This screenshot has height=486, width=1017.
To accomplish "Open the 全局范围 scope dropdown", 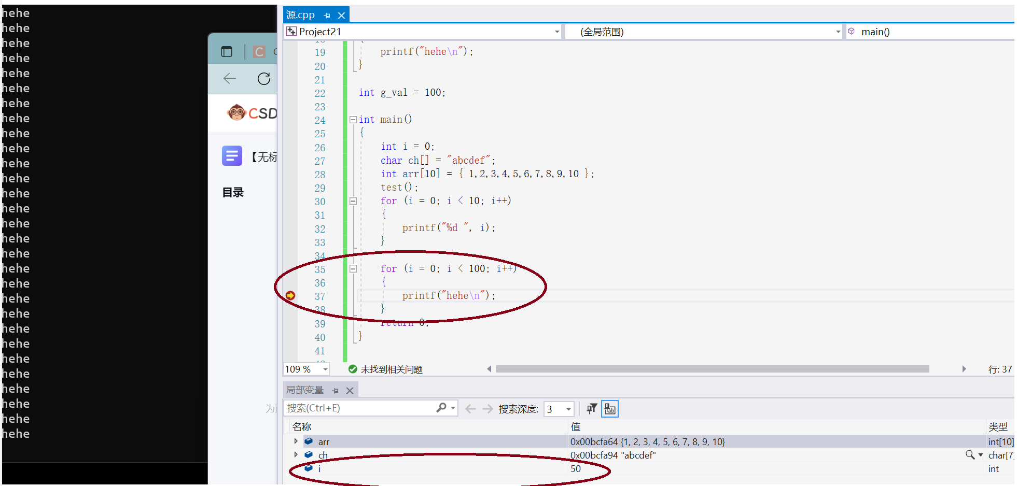I will (x=838, y=32).
